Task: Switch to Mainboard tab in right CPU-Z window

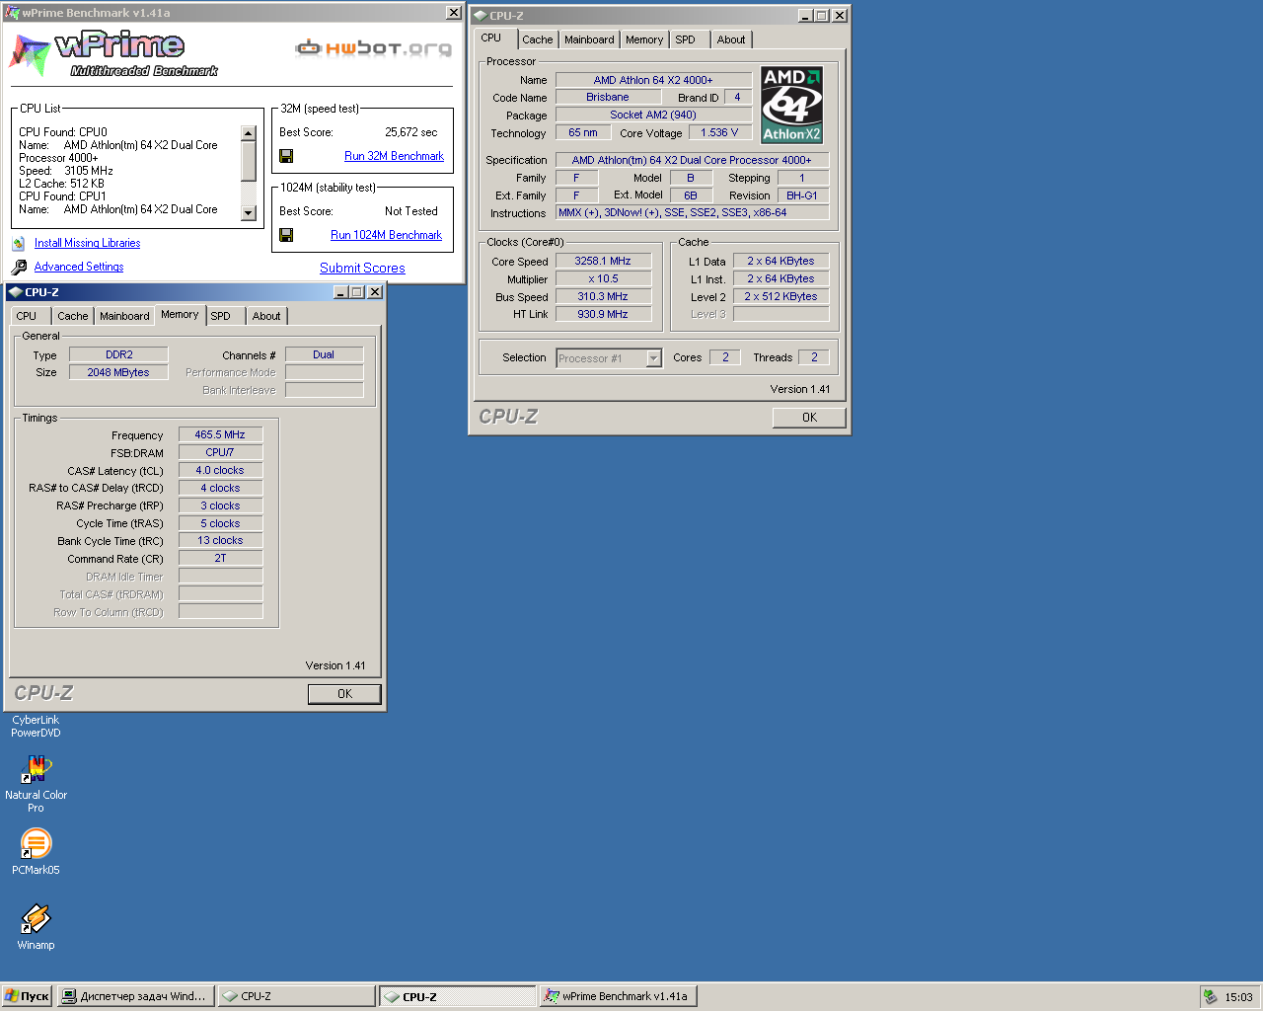Action: [589, 39]
